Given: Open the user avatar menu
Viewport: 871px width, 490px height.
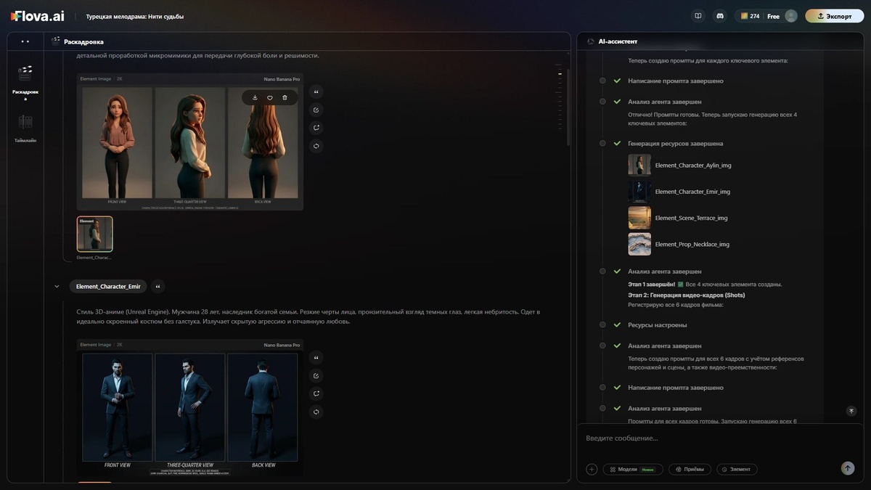Looking at the screenshot, I should (x=791, y=16).
